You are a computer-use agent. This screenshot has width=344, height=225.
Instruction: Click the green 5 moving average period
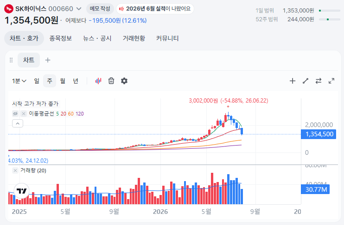click(57, 114)
